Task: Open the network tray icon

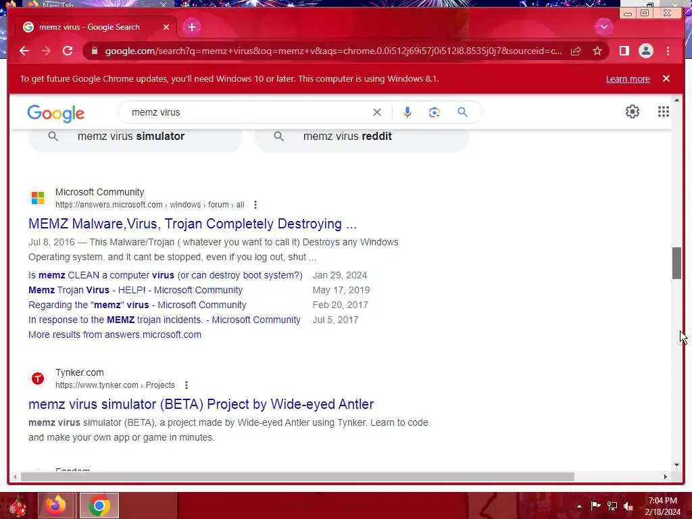Action: pos(612,506)
